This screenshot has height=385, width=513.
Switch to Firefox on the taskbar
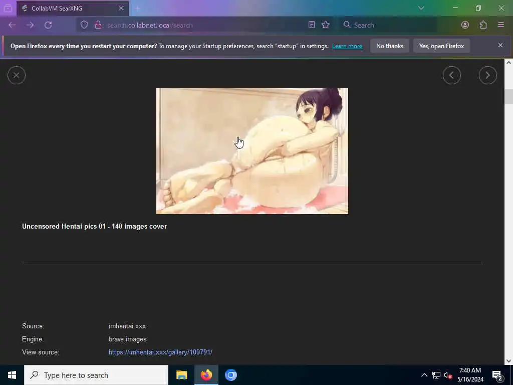pyautogui.click(x=206, y=375)
